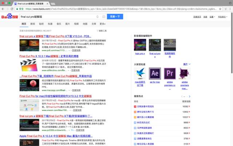Click the Final Cut Pro clapperboard image
233x146 pixels.
(x=29, y=65)
